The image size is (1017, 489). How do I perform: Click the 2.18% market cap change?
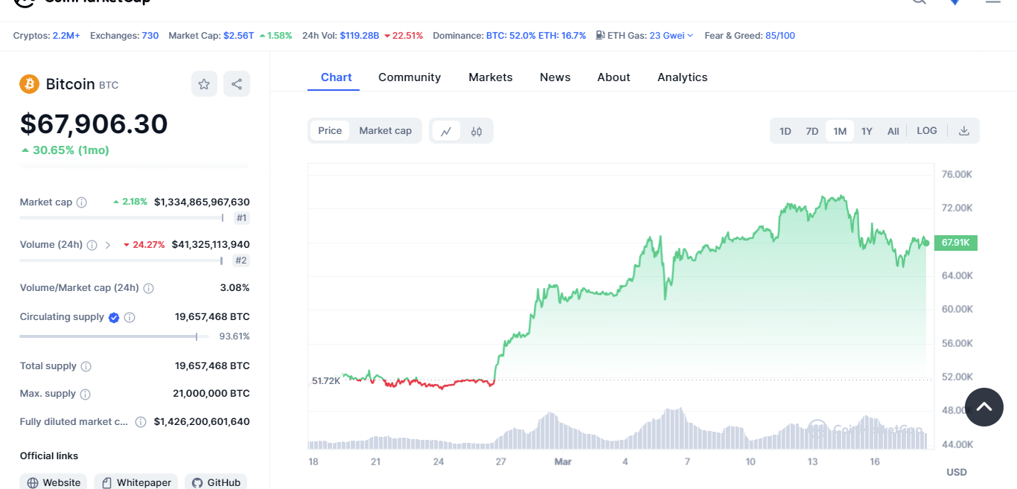[130, 202]
